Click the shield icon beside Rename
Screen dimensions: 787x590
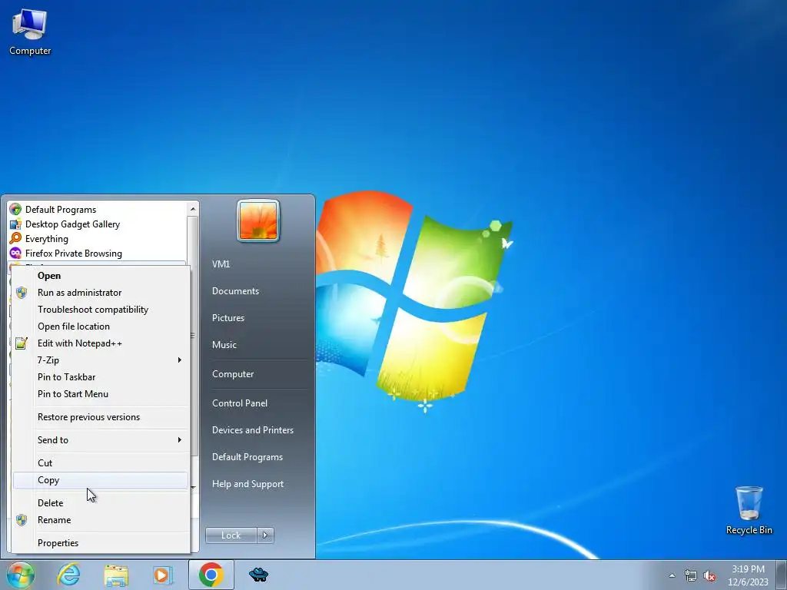21,520
